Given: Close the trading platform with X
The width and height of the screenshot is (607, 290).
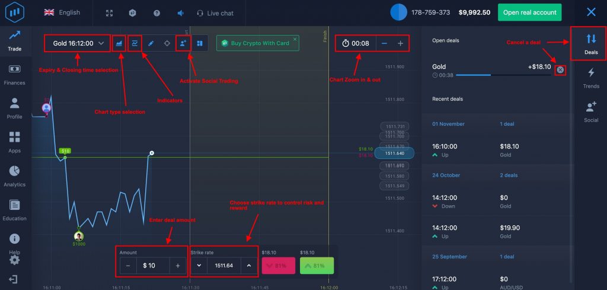Looking at the screenshot, I should click(x=591, y=12).
